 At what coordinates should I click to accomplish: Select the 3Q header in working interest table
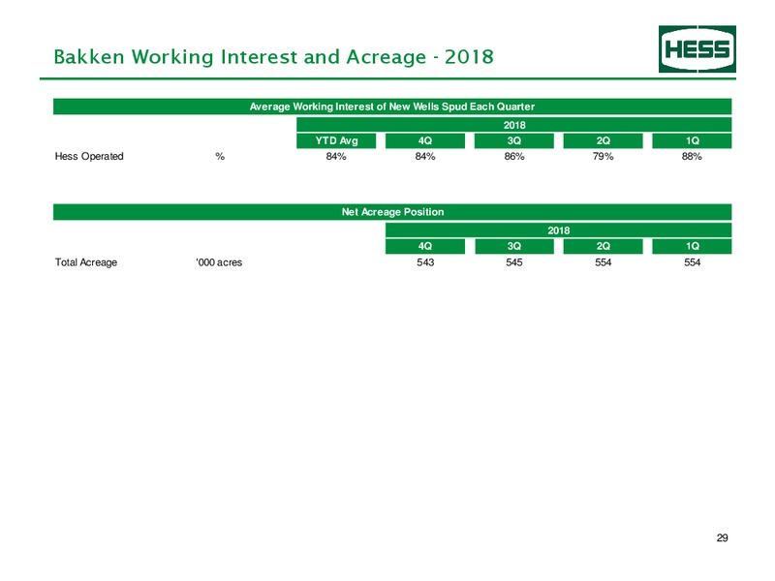514,140
